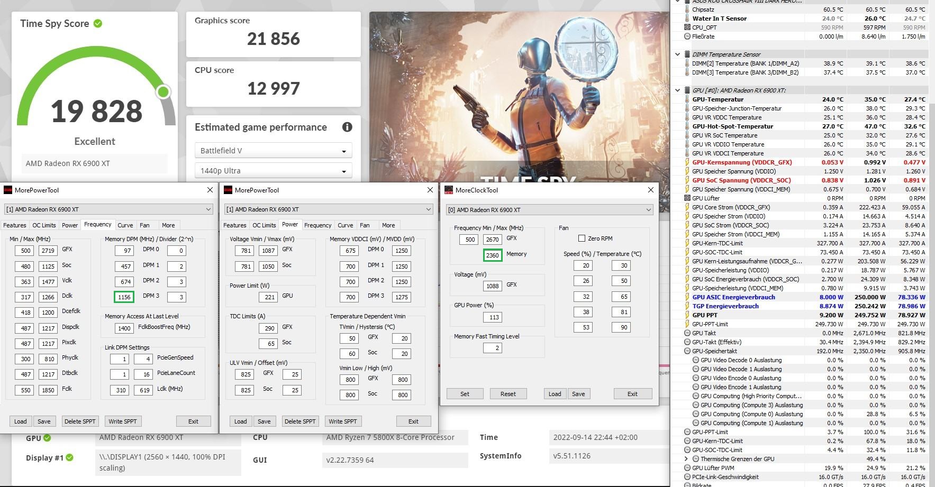Click the lightning icon for GPU SoC Spannung (VDDCR_SOC)
This screenshot has width=935, height=487.
[687, 180]
